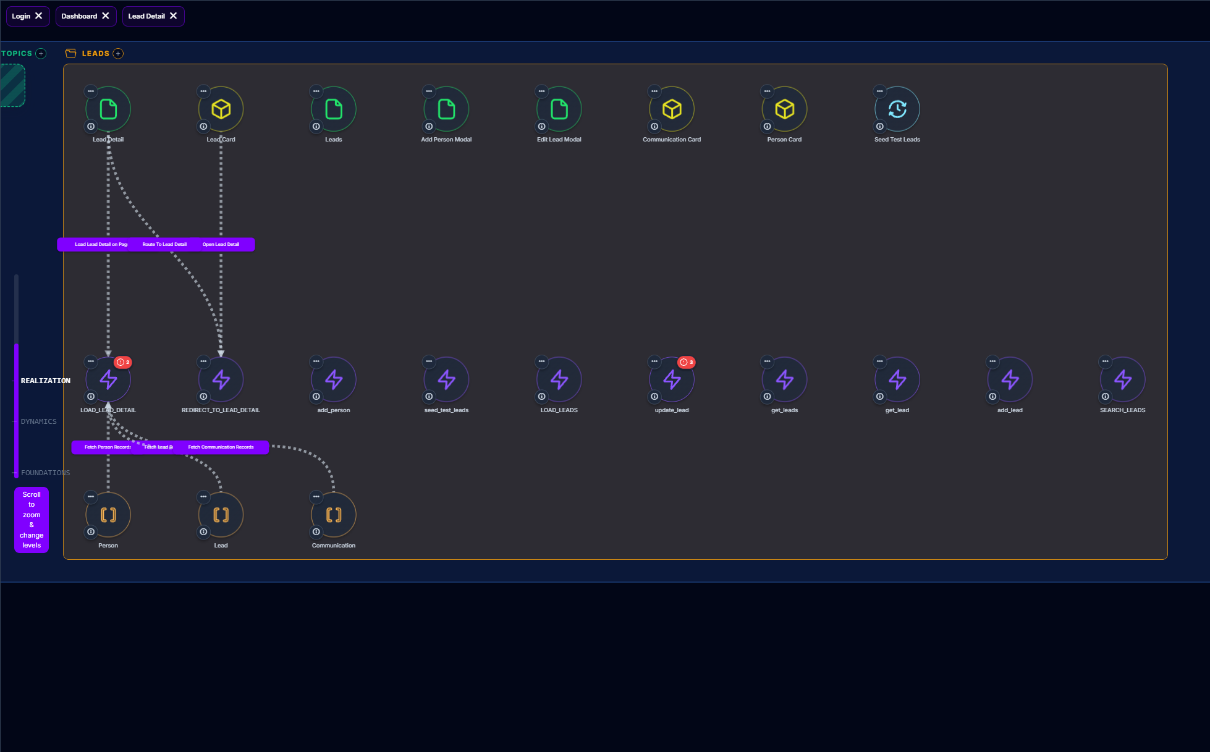The width and height of the screenshot is (1210, 752).
Task: Show info for the Communication model node
Action: pyautogui.click(x=316, y=532)
